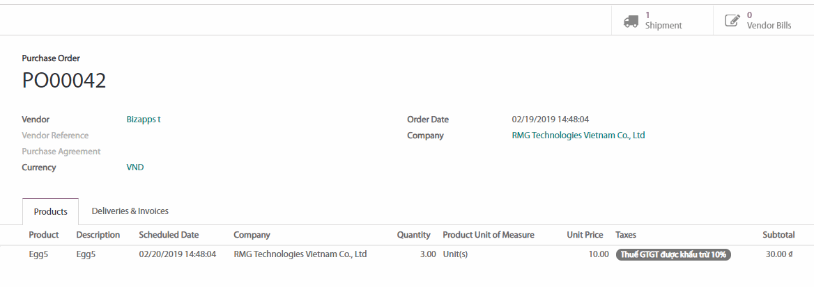The image size is (814, 287).
Task: Switch to the Products tab
Action: point(50,211)
